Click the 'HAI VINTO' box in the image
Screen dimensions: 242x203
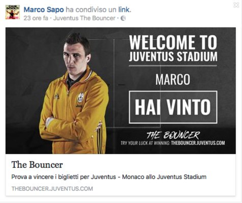click(173, 107)
